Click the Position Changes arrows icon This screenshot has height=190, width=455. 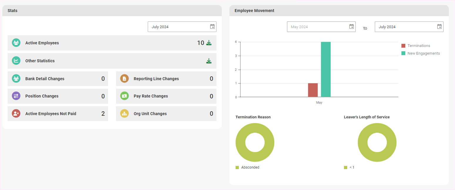[x=16, y=96]
